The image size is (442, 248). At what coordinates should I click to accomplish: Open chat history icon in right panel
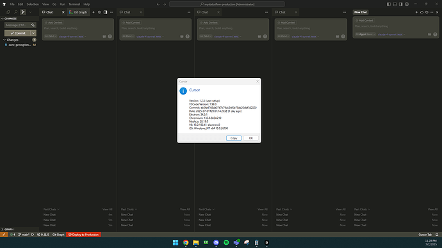pyautogui.click(x=427, y=12)
